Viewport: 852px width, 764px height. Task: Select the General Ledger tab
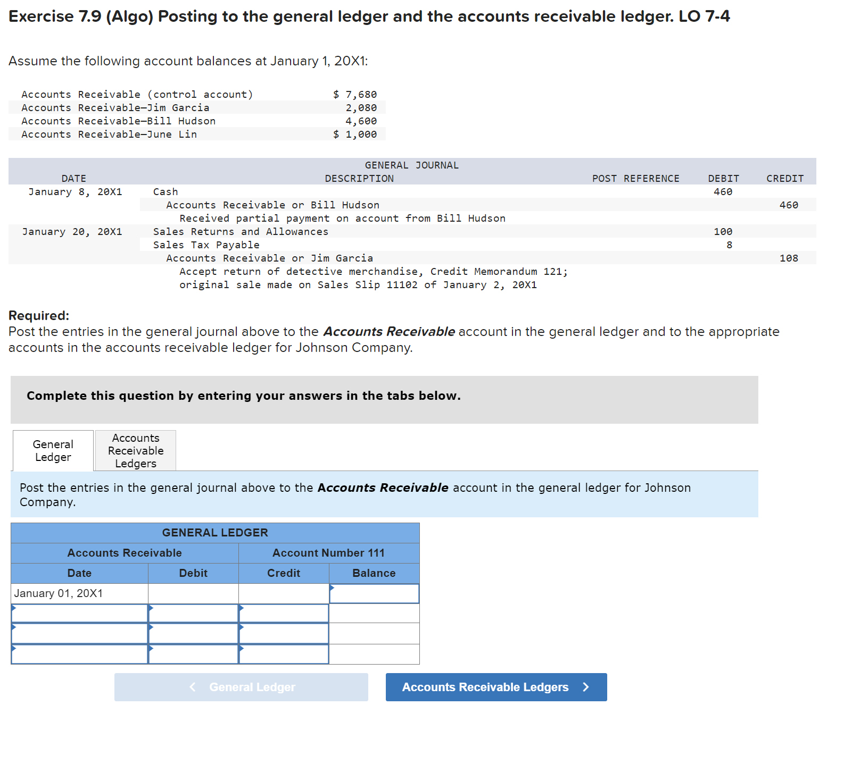52,450
